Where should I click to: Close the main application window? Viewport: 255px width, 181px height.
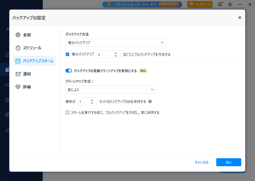point(250,5)
